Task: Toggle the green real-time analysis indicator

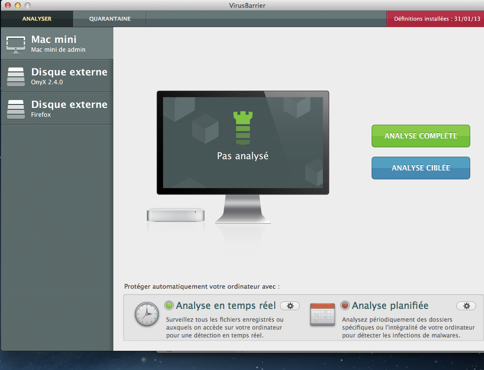Action: (x=169, y=305)
